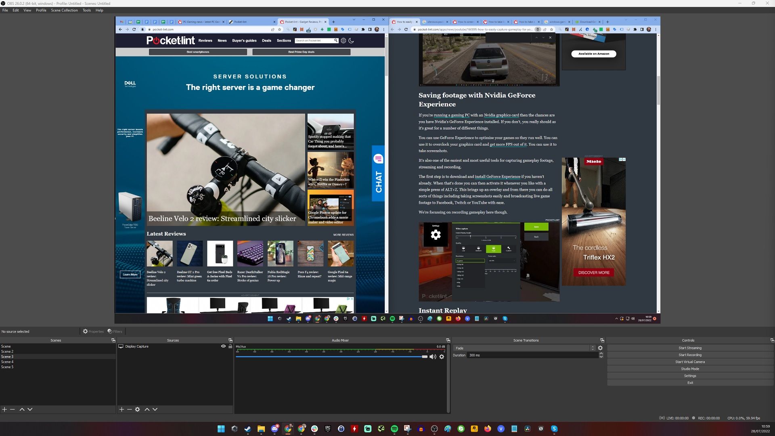Pop out the Scenes dock

coord(113,340)
